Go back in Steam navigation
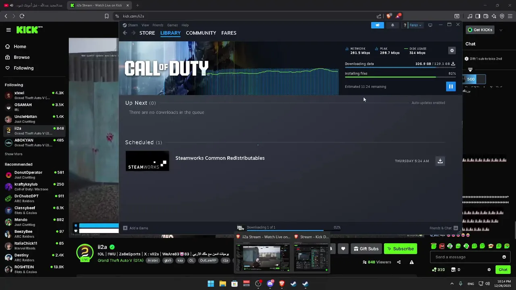This screenshot has width=516, height=290. (x=125, y=33)
